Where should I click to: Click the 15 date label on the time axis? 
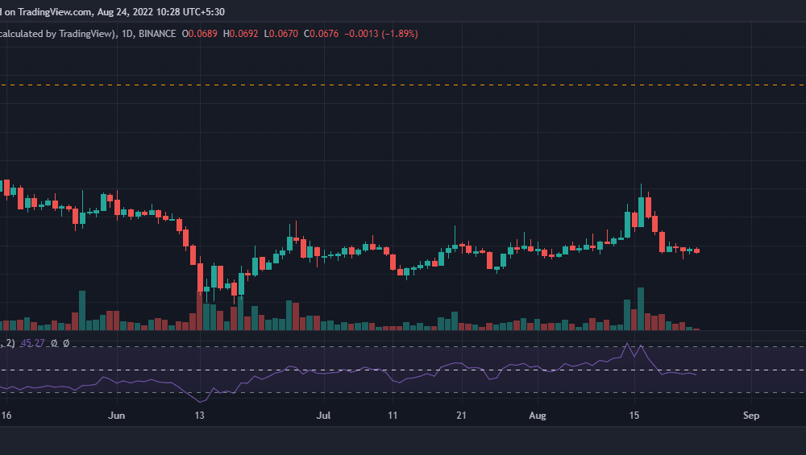tap(634, 416)
